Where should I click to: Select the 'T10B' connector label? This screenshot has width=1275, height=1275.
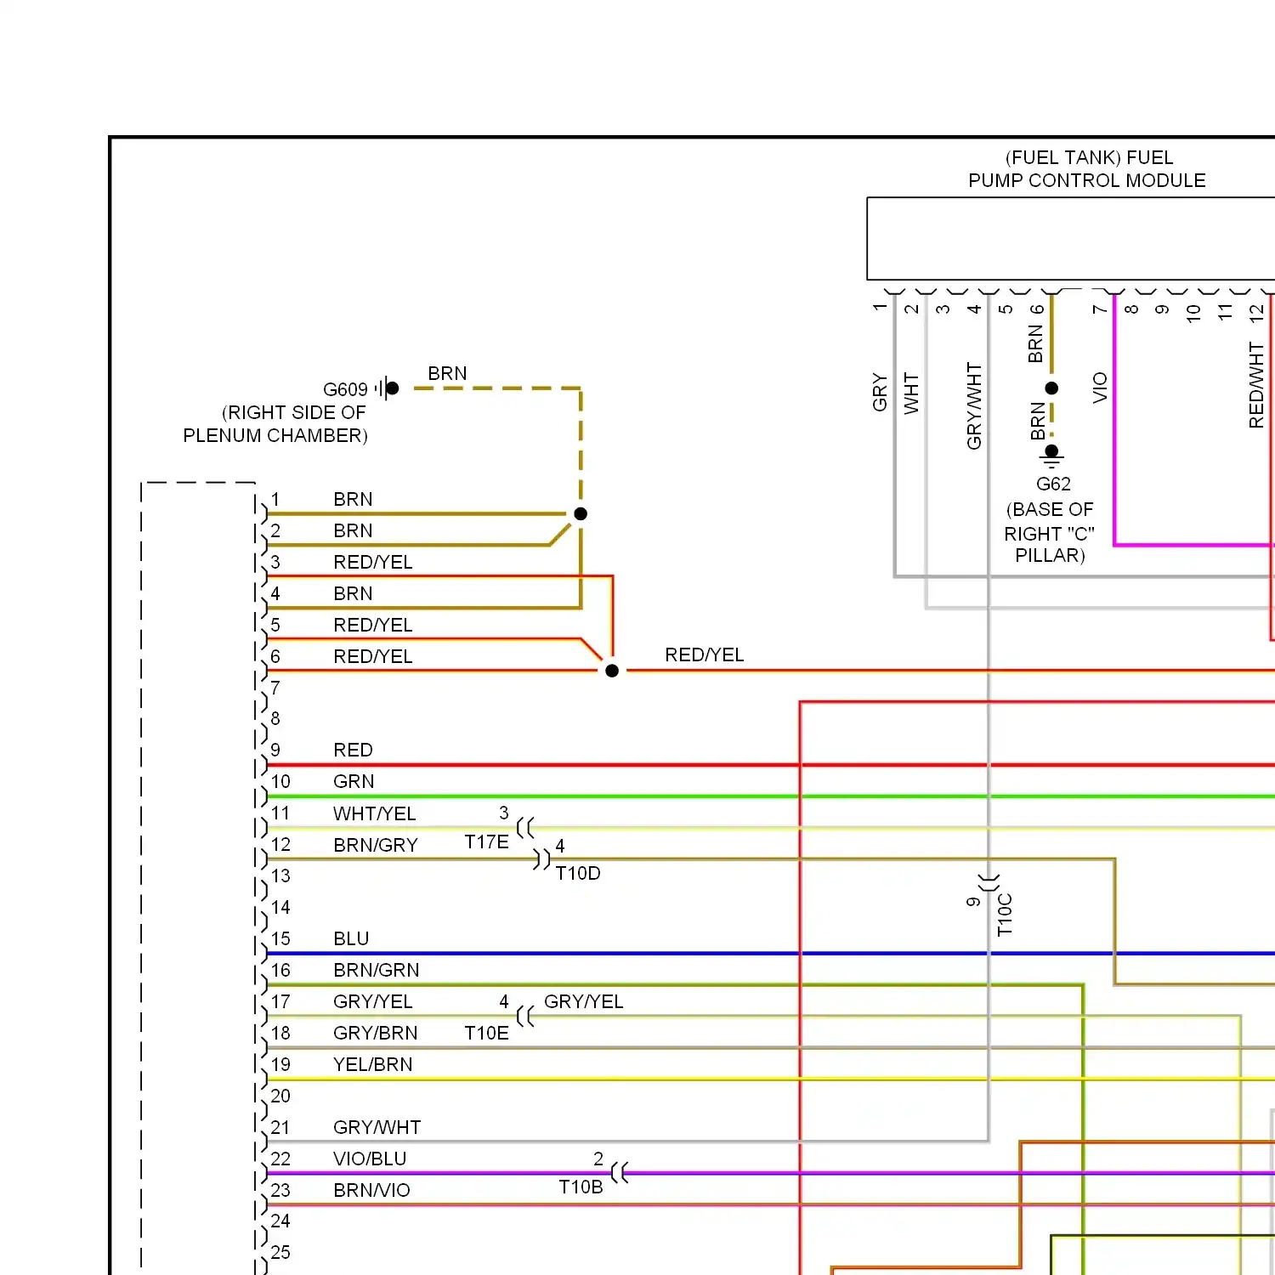coord(581,1187)
